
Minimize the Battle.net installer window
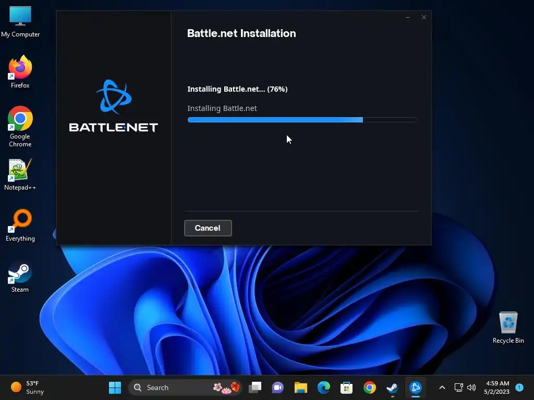(x=408, y=17)
